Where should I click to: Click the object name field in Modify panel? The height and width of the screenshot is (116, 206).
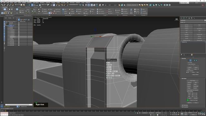coord(192,20)
